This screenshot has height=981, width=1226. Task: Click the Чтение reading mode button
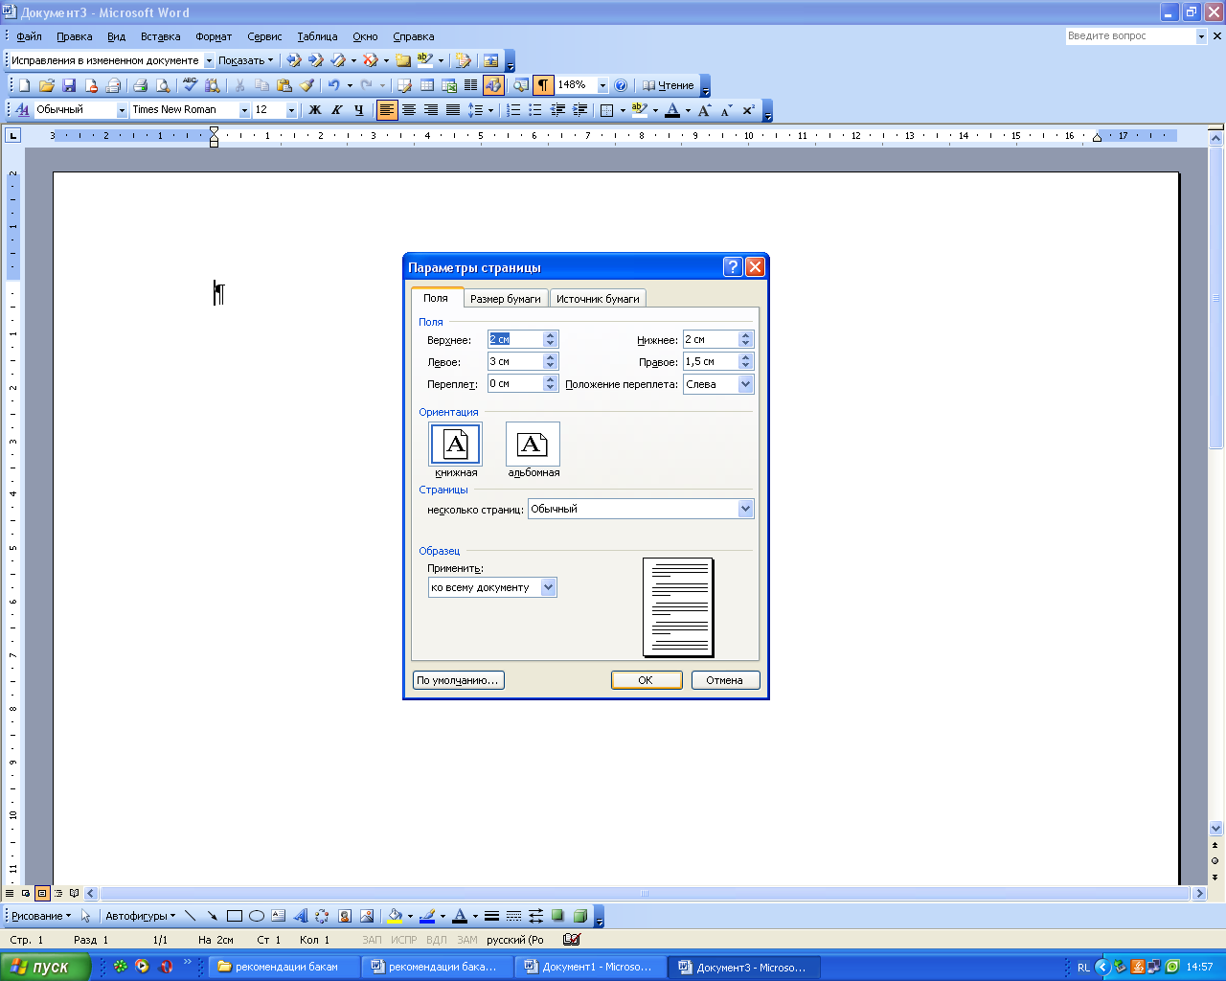pyautogui.click(x=669, y=85)
